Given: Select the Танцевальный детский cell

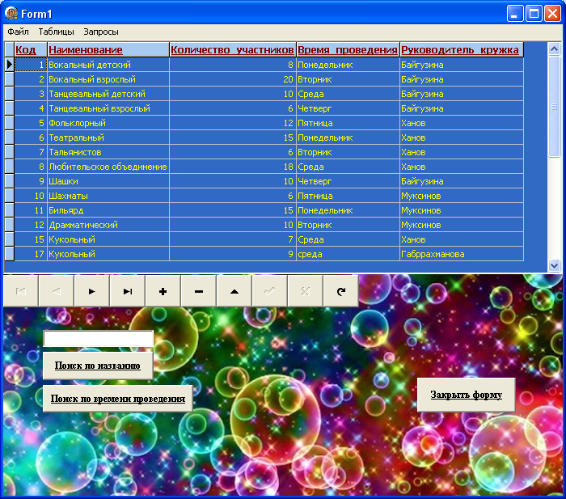Looking at the screenshot, I should pos(108,94).
